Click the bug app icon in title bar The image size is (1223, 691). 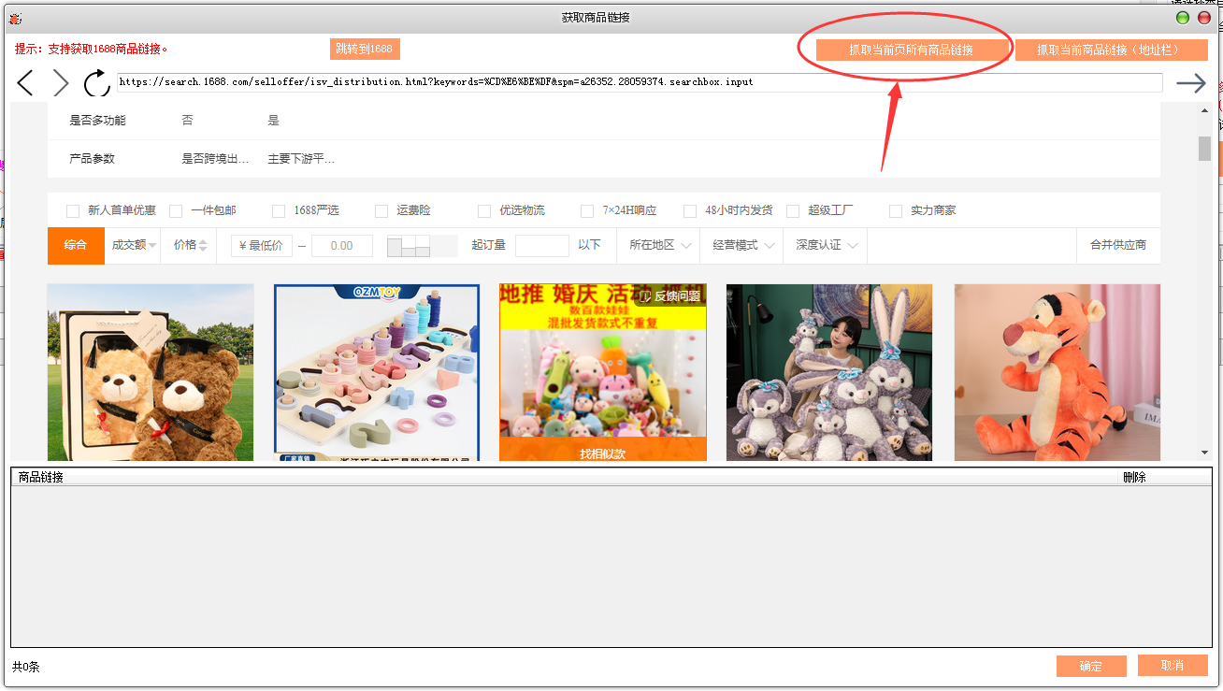tap(15, 18)
